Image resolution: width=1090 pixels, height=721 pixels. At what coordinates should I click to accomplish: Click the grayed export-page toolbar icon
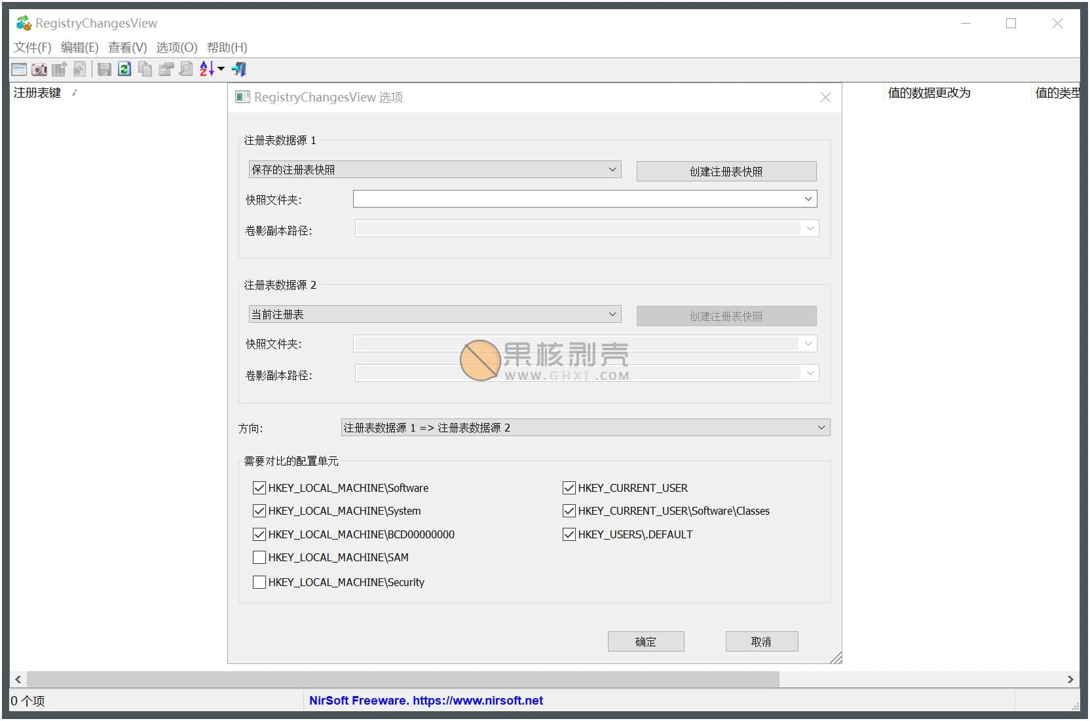[x=80, y=69]
